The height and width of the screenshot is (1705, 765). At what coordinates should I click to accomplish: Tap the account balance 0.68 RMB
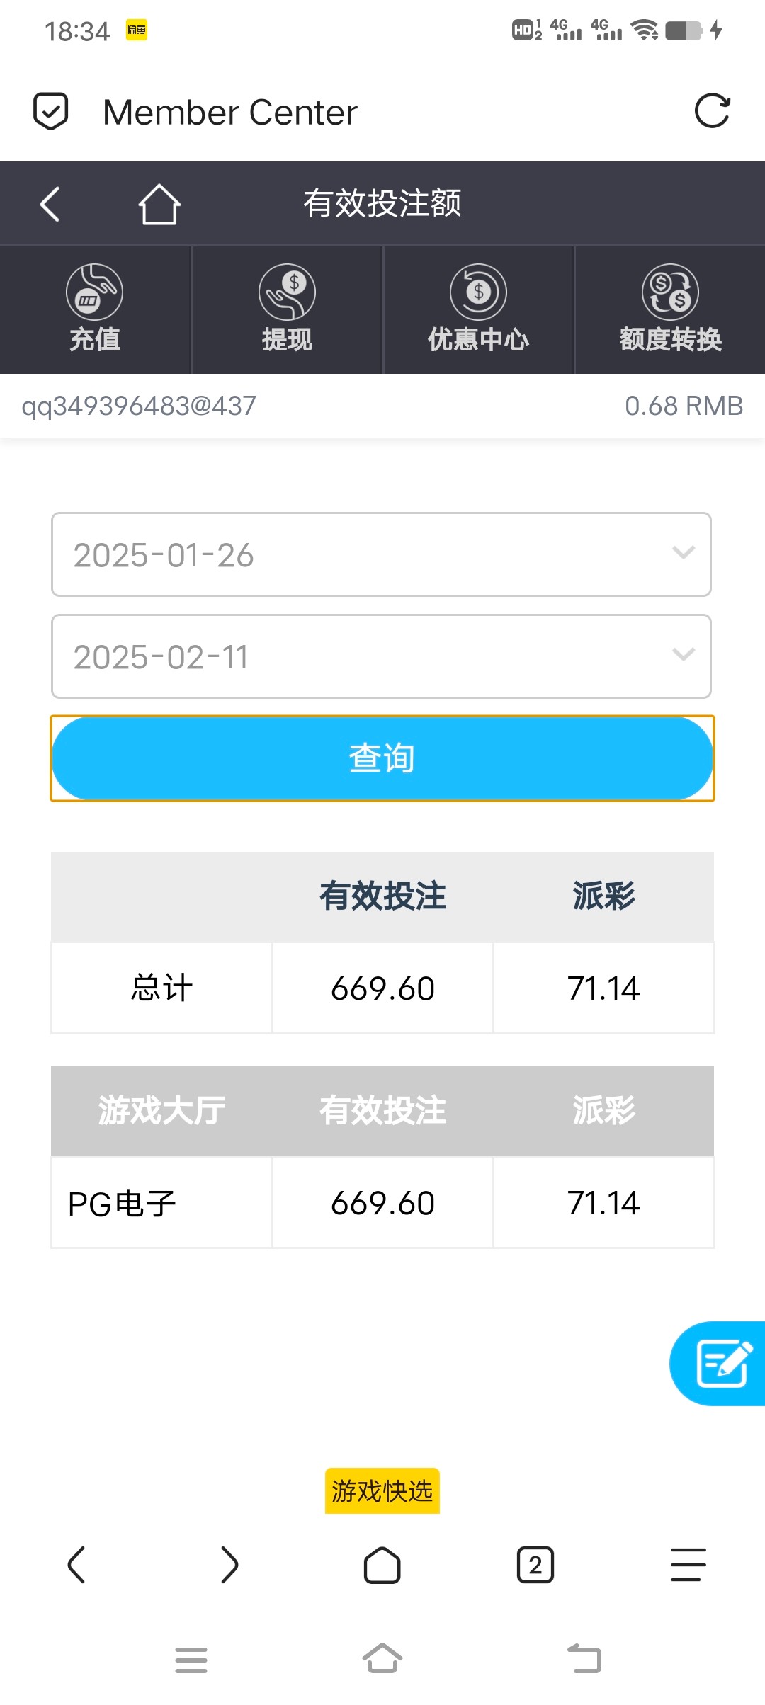pos(684,406)
